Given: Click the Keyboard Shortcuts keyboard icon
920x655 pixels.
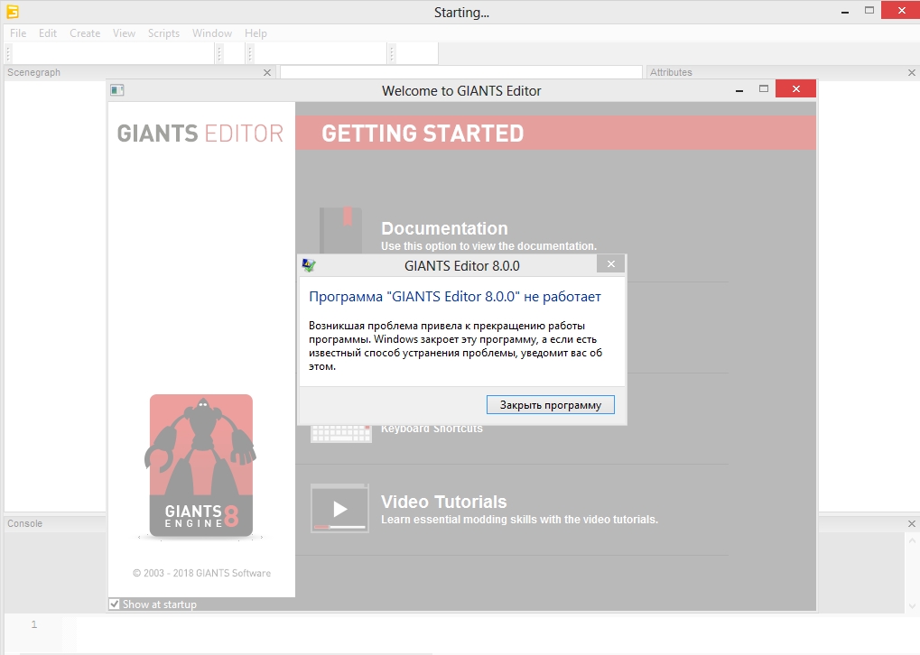Looking at the screenshot, I should point(340,432).
